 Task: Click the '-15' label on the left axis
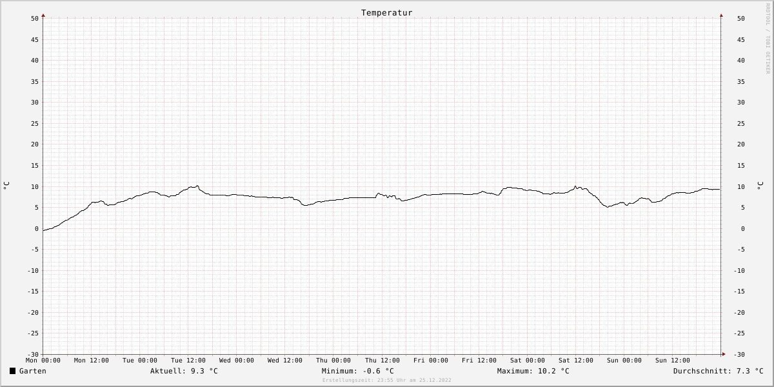tap(33, 292)
